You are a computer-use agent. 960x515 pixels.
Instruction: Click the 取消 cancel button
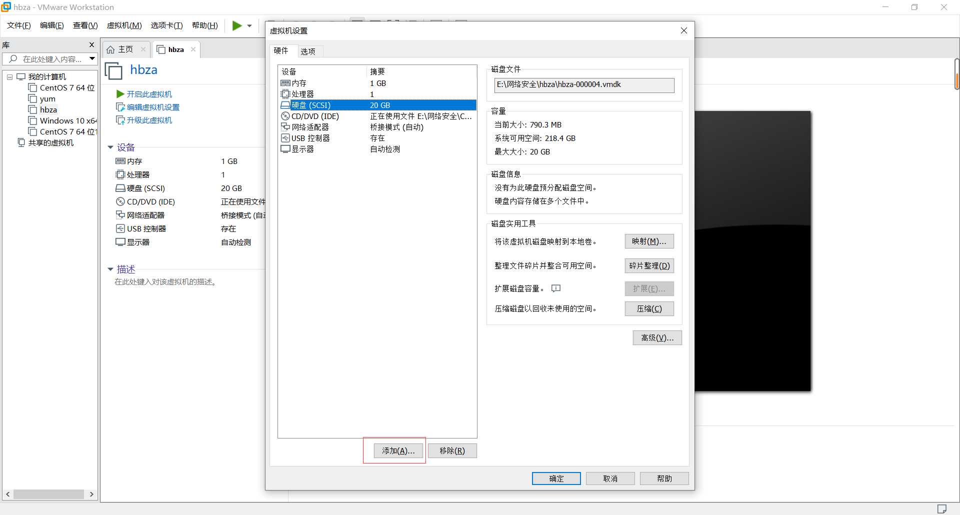[x=610, y=478]
